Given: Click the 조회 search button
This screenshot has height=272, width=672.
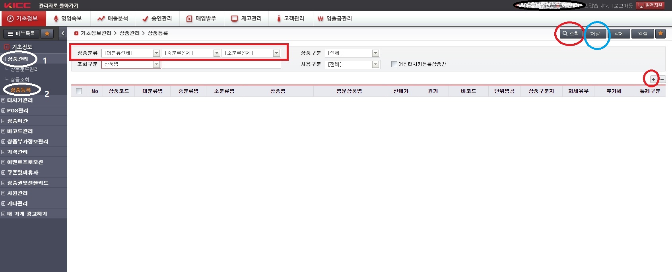Looking at the screenshot, I should pos(571,34).
